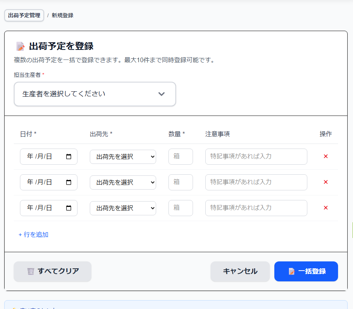Open third row 出荷先を選択 dropdown
This screenshot has height=309, width=353.
pyautogui.click(x=123, y=208)
